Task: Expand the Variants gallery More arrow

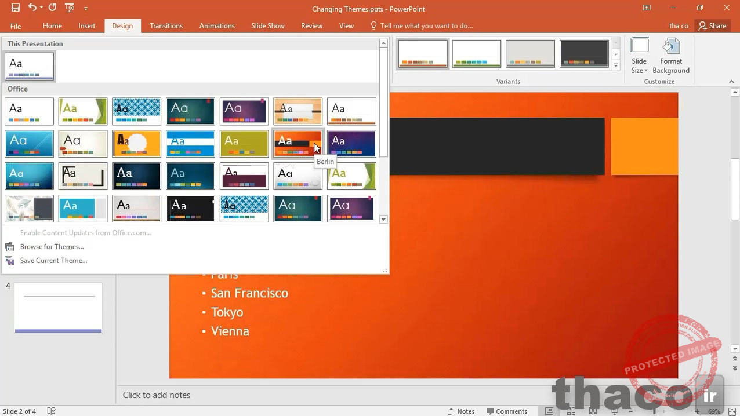Action: [616, 65]
